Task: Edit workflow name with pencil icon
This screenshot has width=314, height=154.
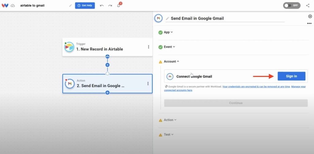Action: click(x=70, y=6)
